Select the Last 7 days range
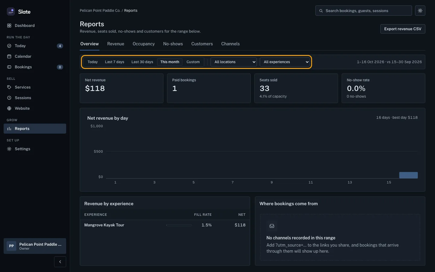435x272 pixels. [114, 62]
